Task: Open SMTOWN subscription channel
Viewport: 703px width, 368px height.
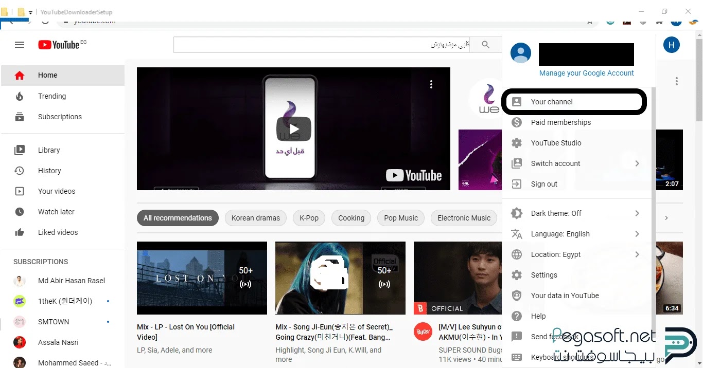Action: coord(62,322)
